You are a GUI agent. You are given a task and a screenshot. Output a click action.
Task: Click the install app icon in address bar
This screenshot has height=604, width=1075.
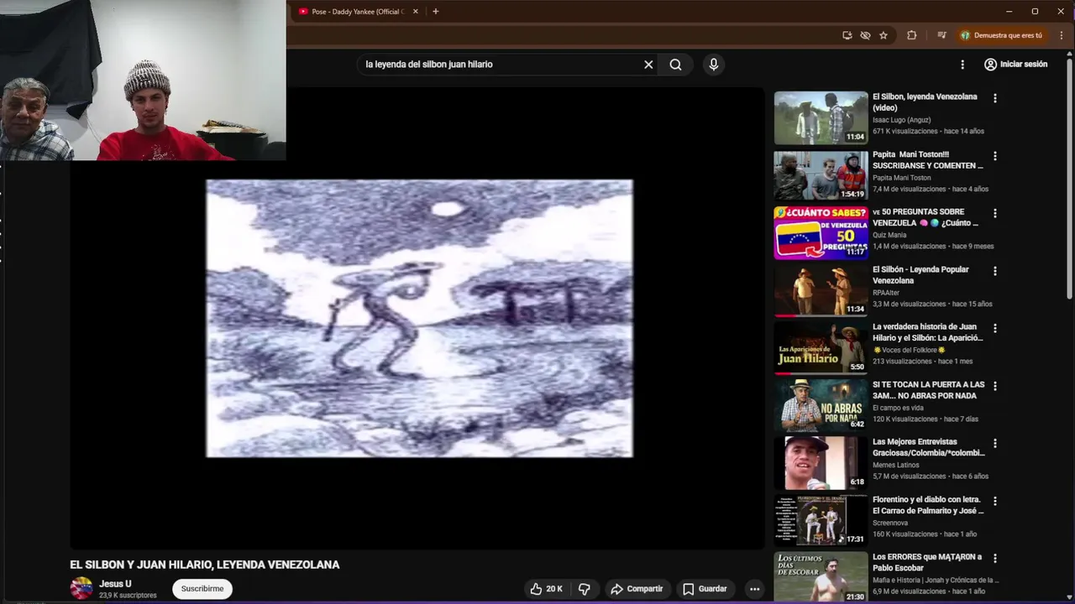point(847,35)
